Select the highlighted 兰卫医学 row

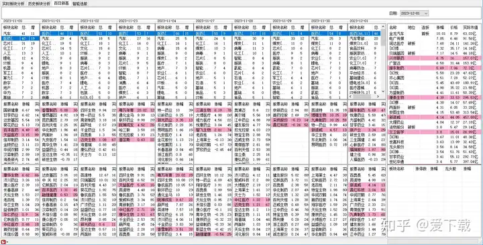433,132
